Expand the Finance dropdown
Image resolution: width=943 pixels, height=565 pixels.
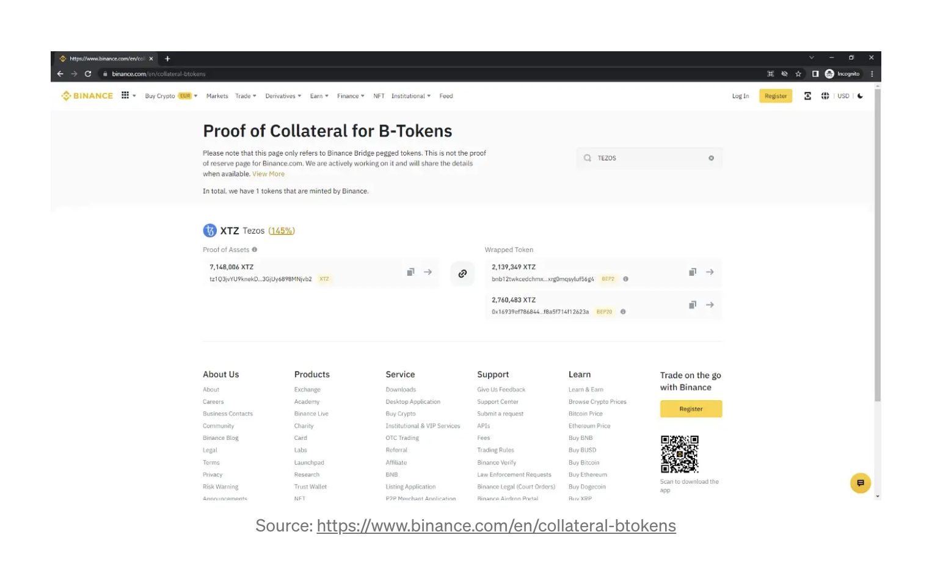351,96
